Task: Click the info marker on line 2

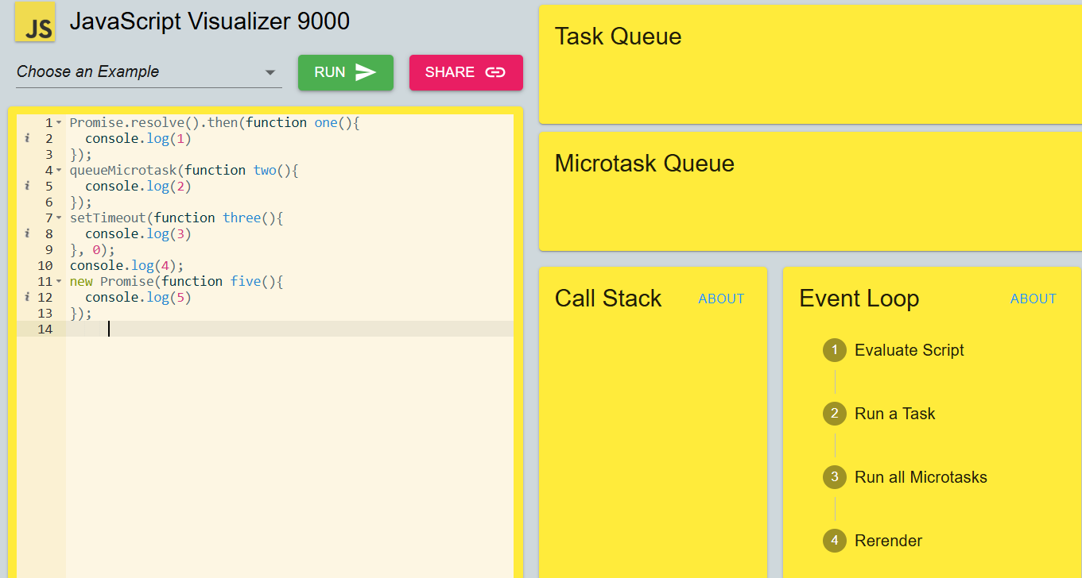Action: [x=27, y=138]
